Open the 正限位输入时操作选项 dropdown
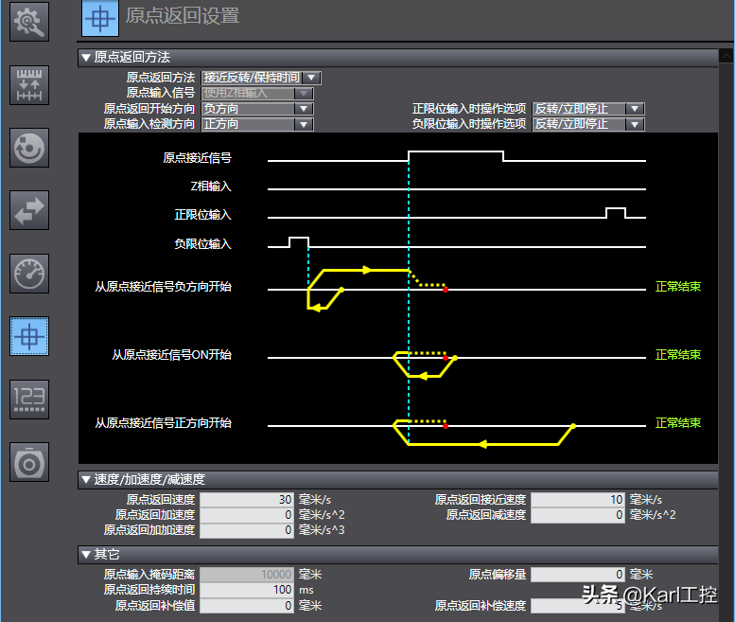735x622 pixels. [635, 109]
